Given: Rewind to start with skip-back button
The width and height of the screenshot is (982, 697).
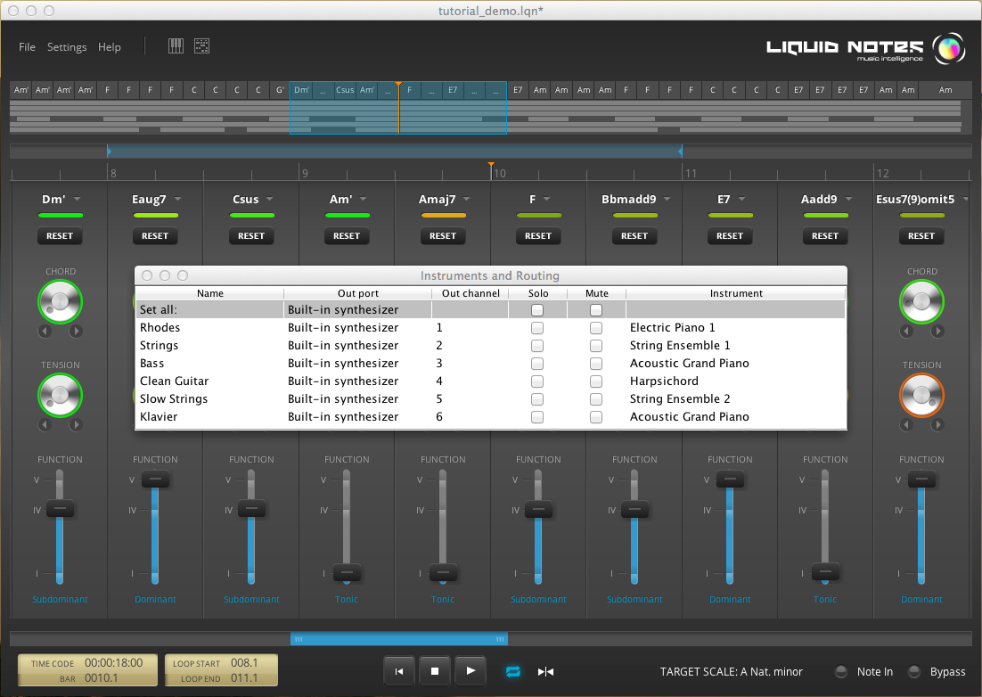Looking at the screenshot, I should [x=399, y=671].
